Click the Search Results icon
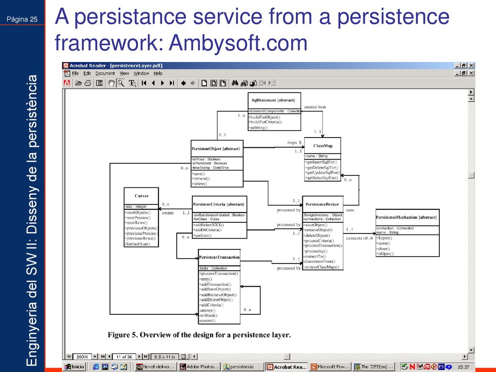This screenshot has height=372, width=496. (253, 83)
